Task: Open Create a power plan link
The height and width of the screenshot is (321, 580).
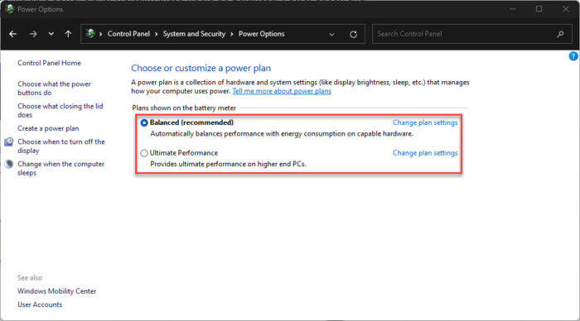Action: 48,128
